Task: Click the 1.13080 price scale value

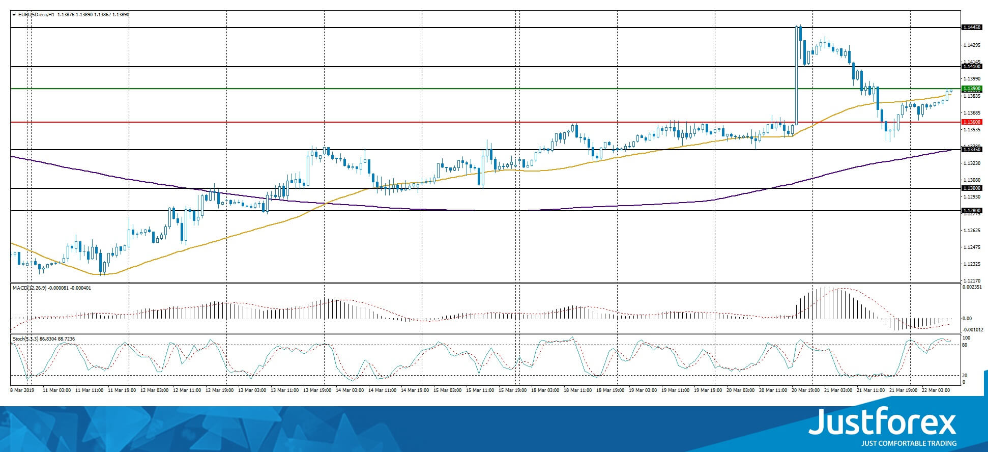Action: (972, 180)
